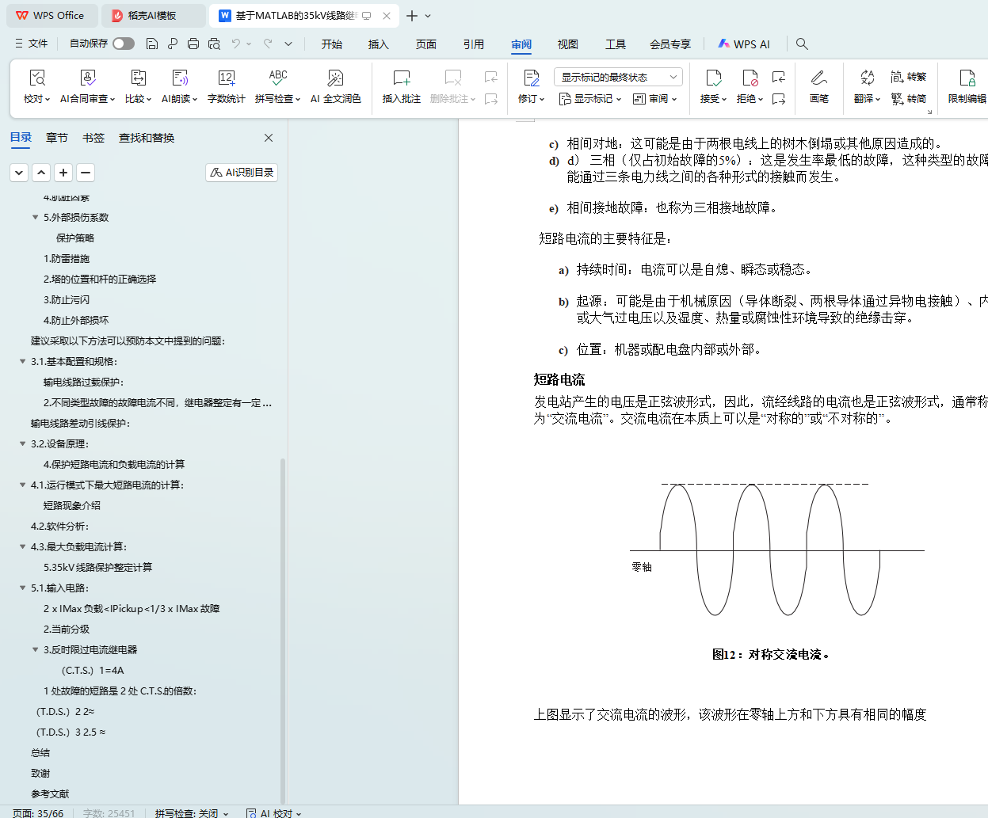
Task: Click the AI识别目录 button
Action: coord(242,172)
